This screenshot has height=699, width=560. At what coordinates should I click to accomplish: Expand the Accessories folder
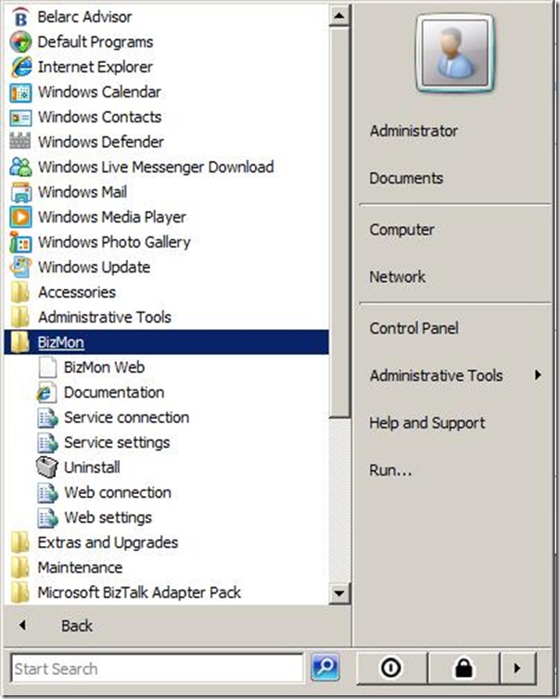(x=166, y=292)
